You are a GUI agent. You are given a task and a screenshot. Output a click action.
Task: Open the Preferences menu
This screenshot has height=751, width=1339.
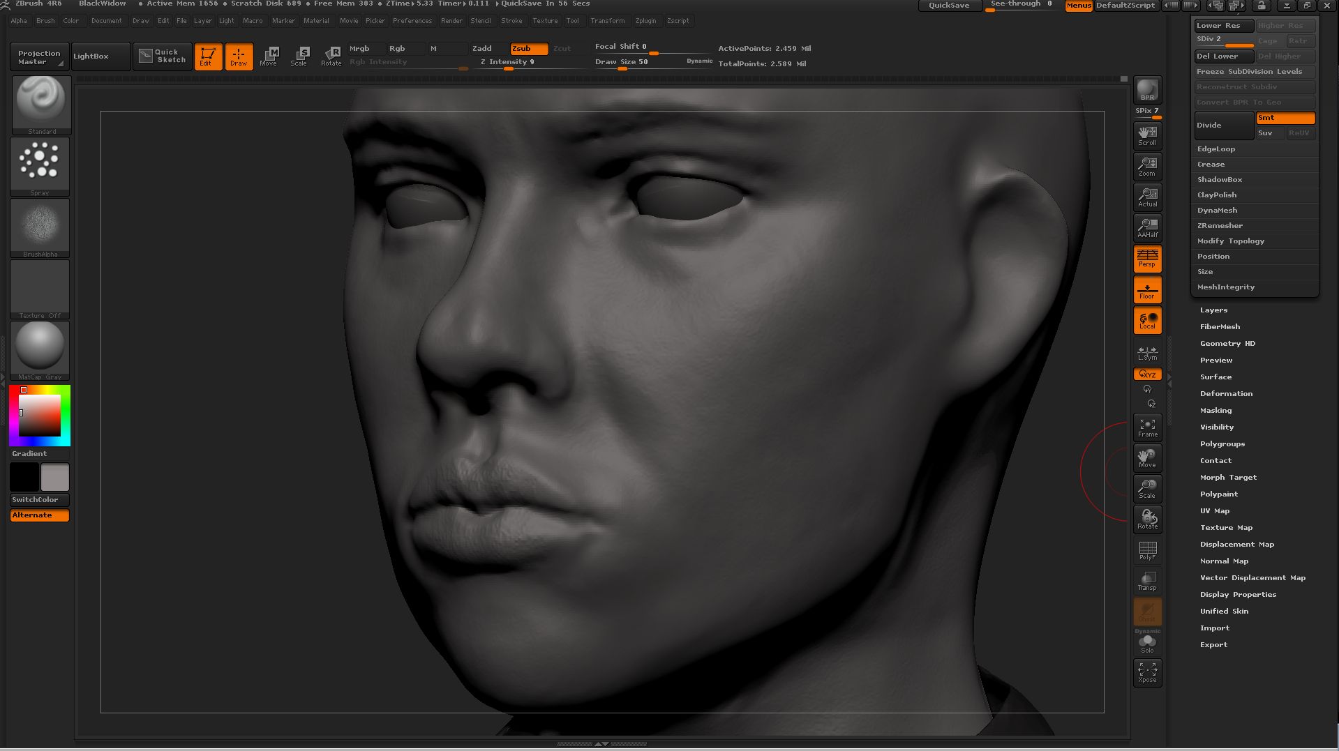(412, 21)
